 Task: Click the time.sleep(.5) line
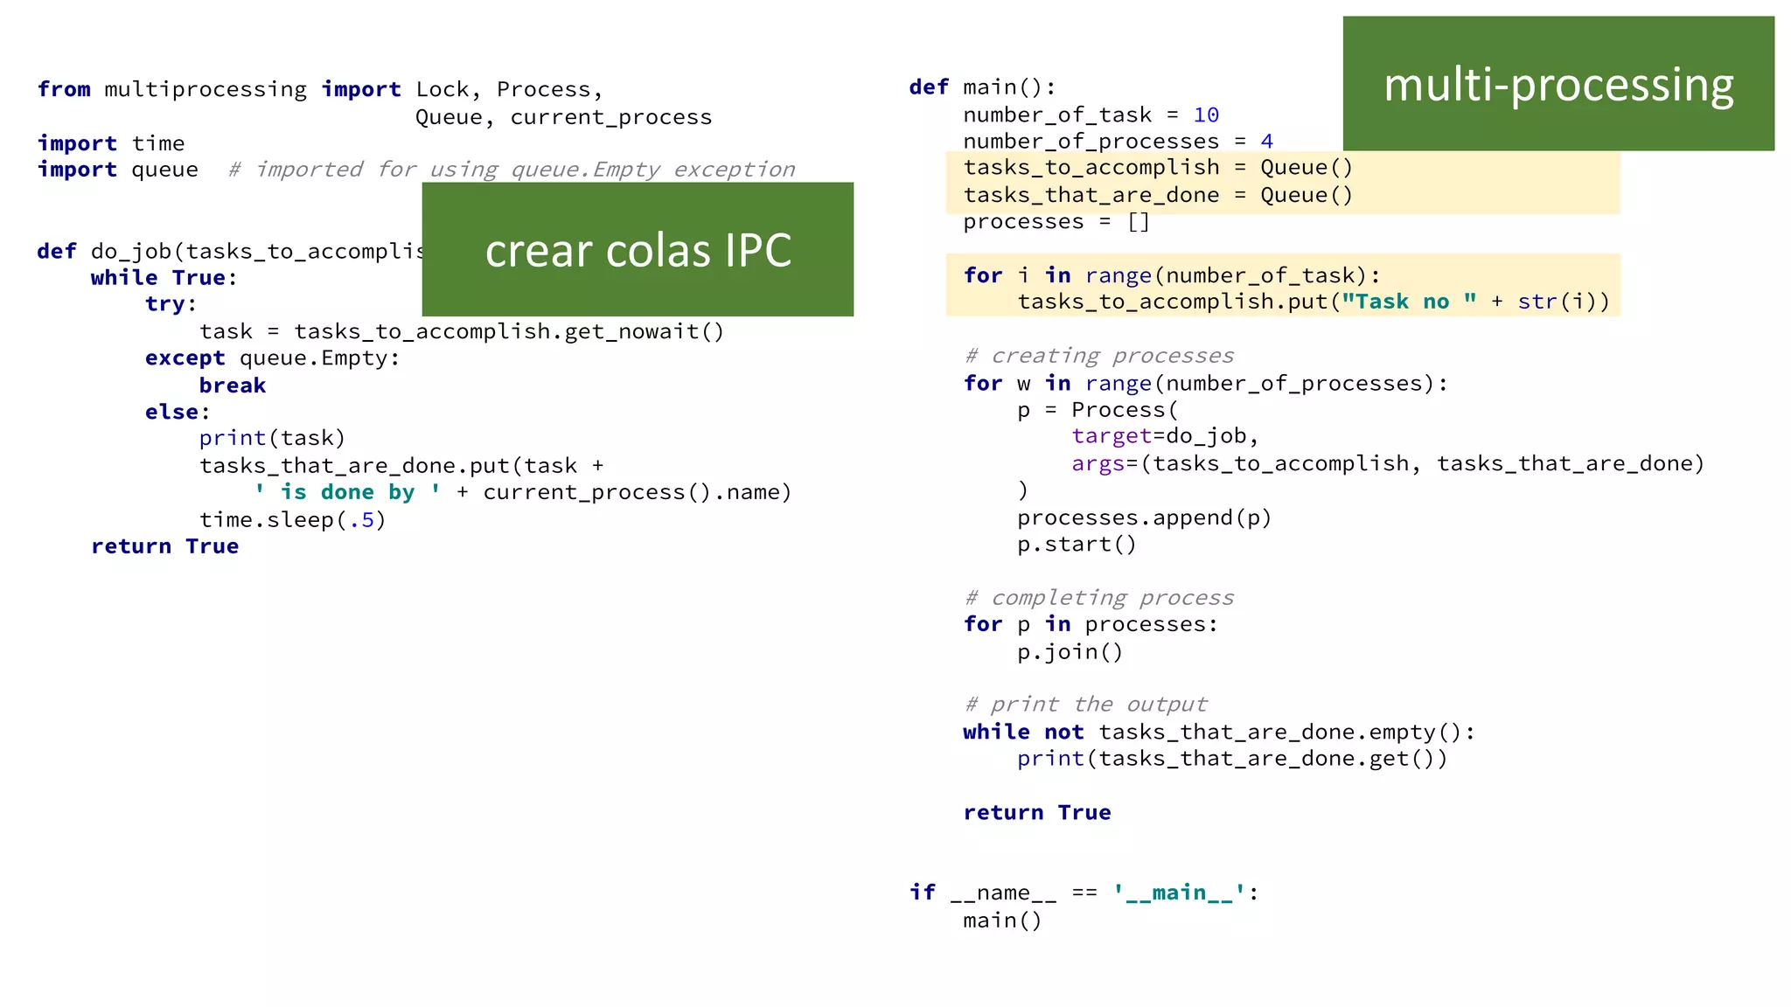(292, 520)
